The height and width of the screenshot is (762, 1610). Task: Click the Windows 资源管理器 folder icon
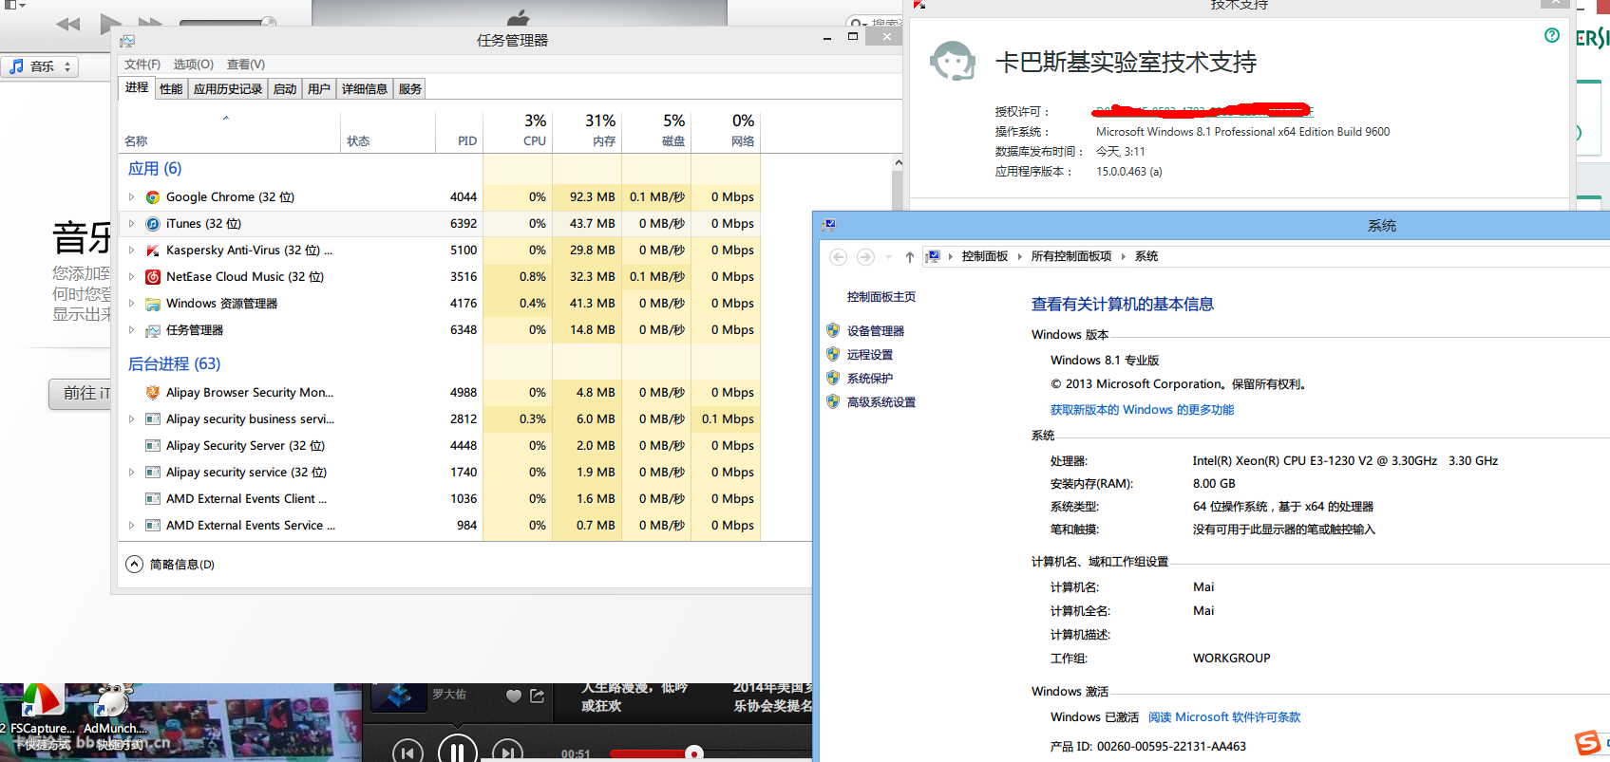pos(152,304)
